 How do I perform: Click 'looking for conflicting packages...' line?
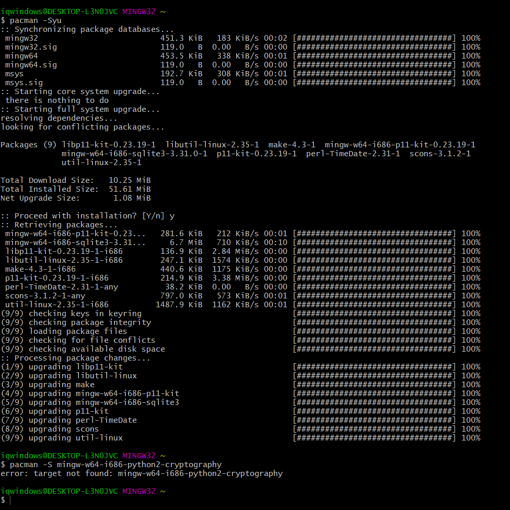[x=82, y=127]
